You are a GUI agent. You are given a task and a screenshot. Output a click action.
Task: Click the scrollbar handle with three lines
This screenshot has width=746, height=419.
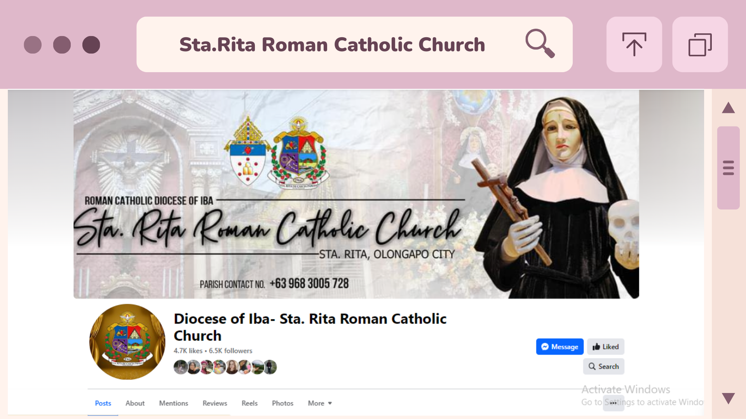pos(728,168)
